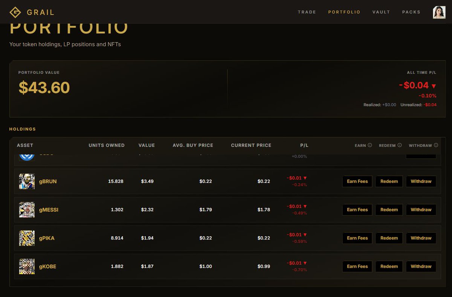Screen dimensions: 452x297
Task: Click the Redeem column info icon
Action: [400, 145]
